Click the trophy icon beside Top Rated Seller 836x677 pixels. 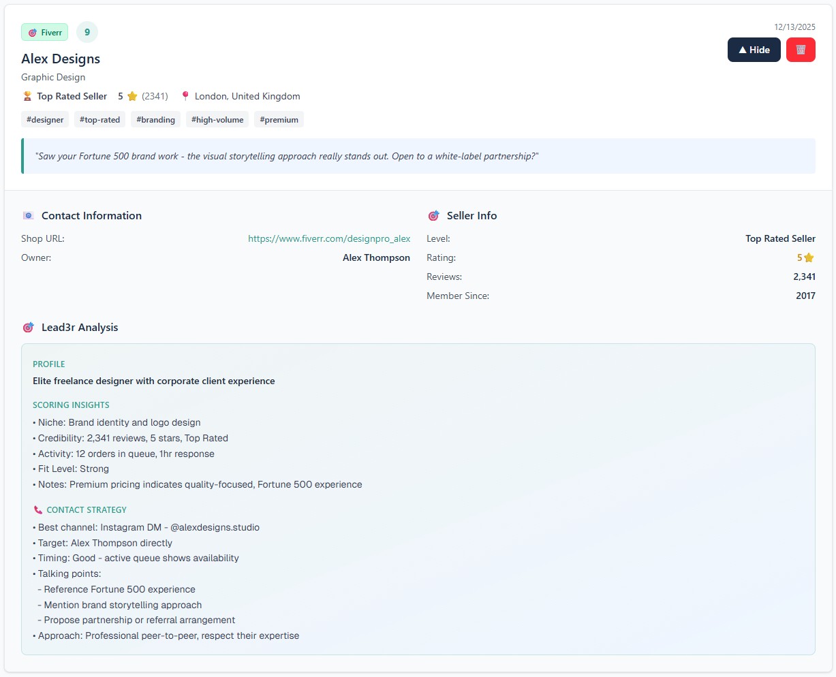point(27,96)
